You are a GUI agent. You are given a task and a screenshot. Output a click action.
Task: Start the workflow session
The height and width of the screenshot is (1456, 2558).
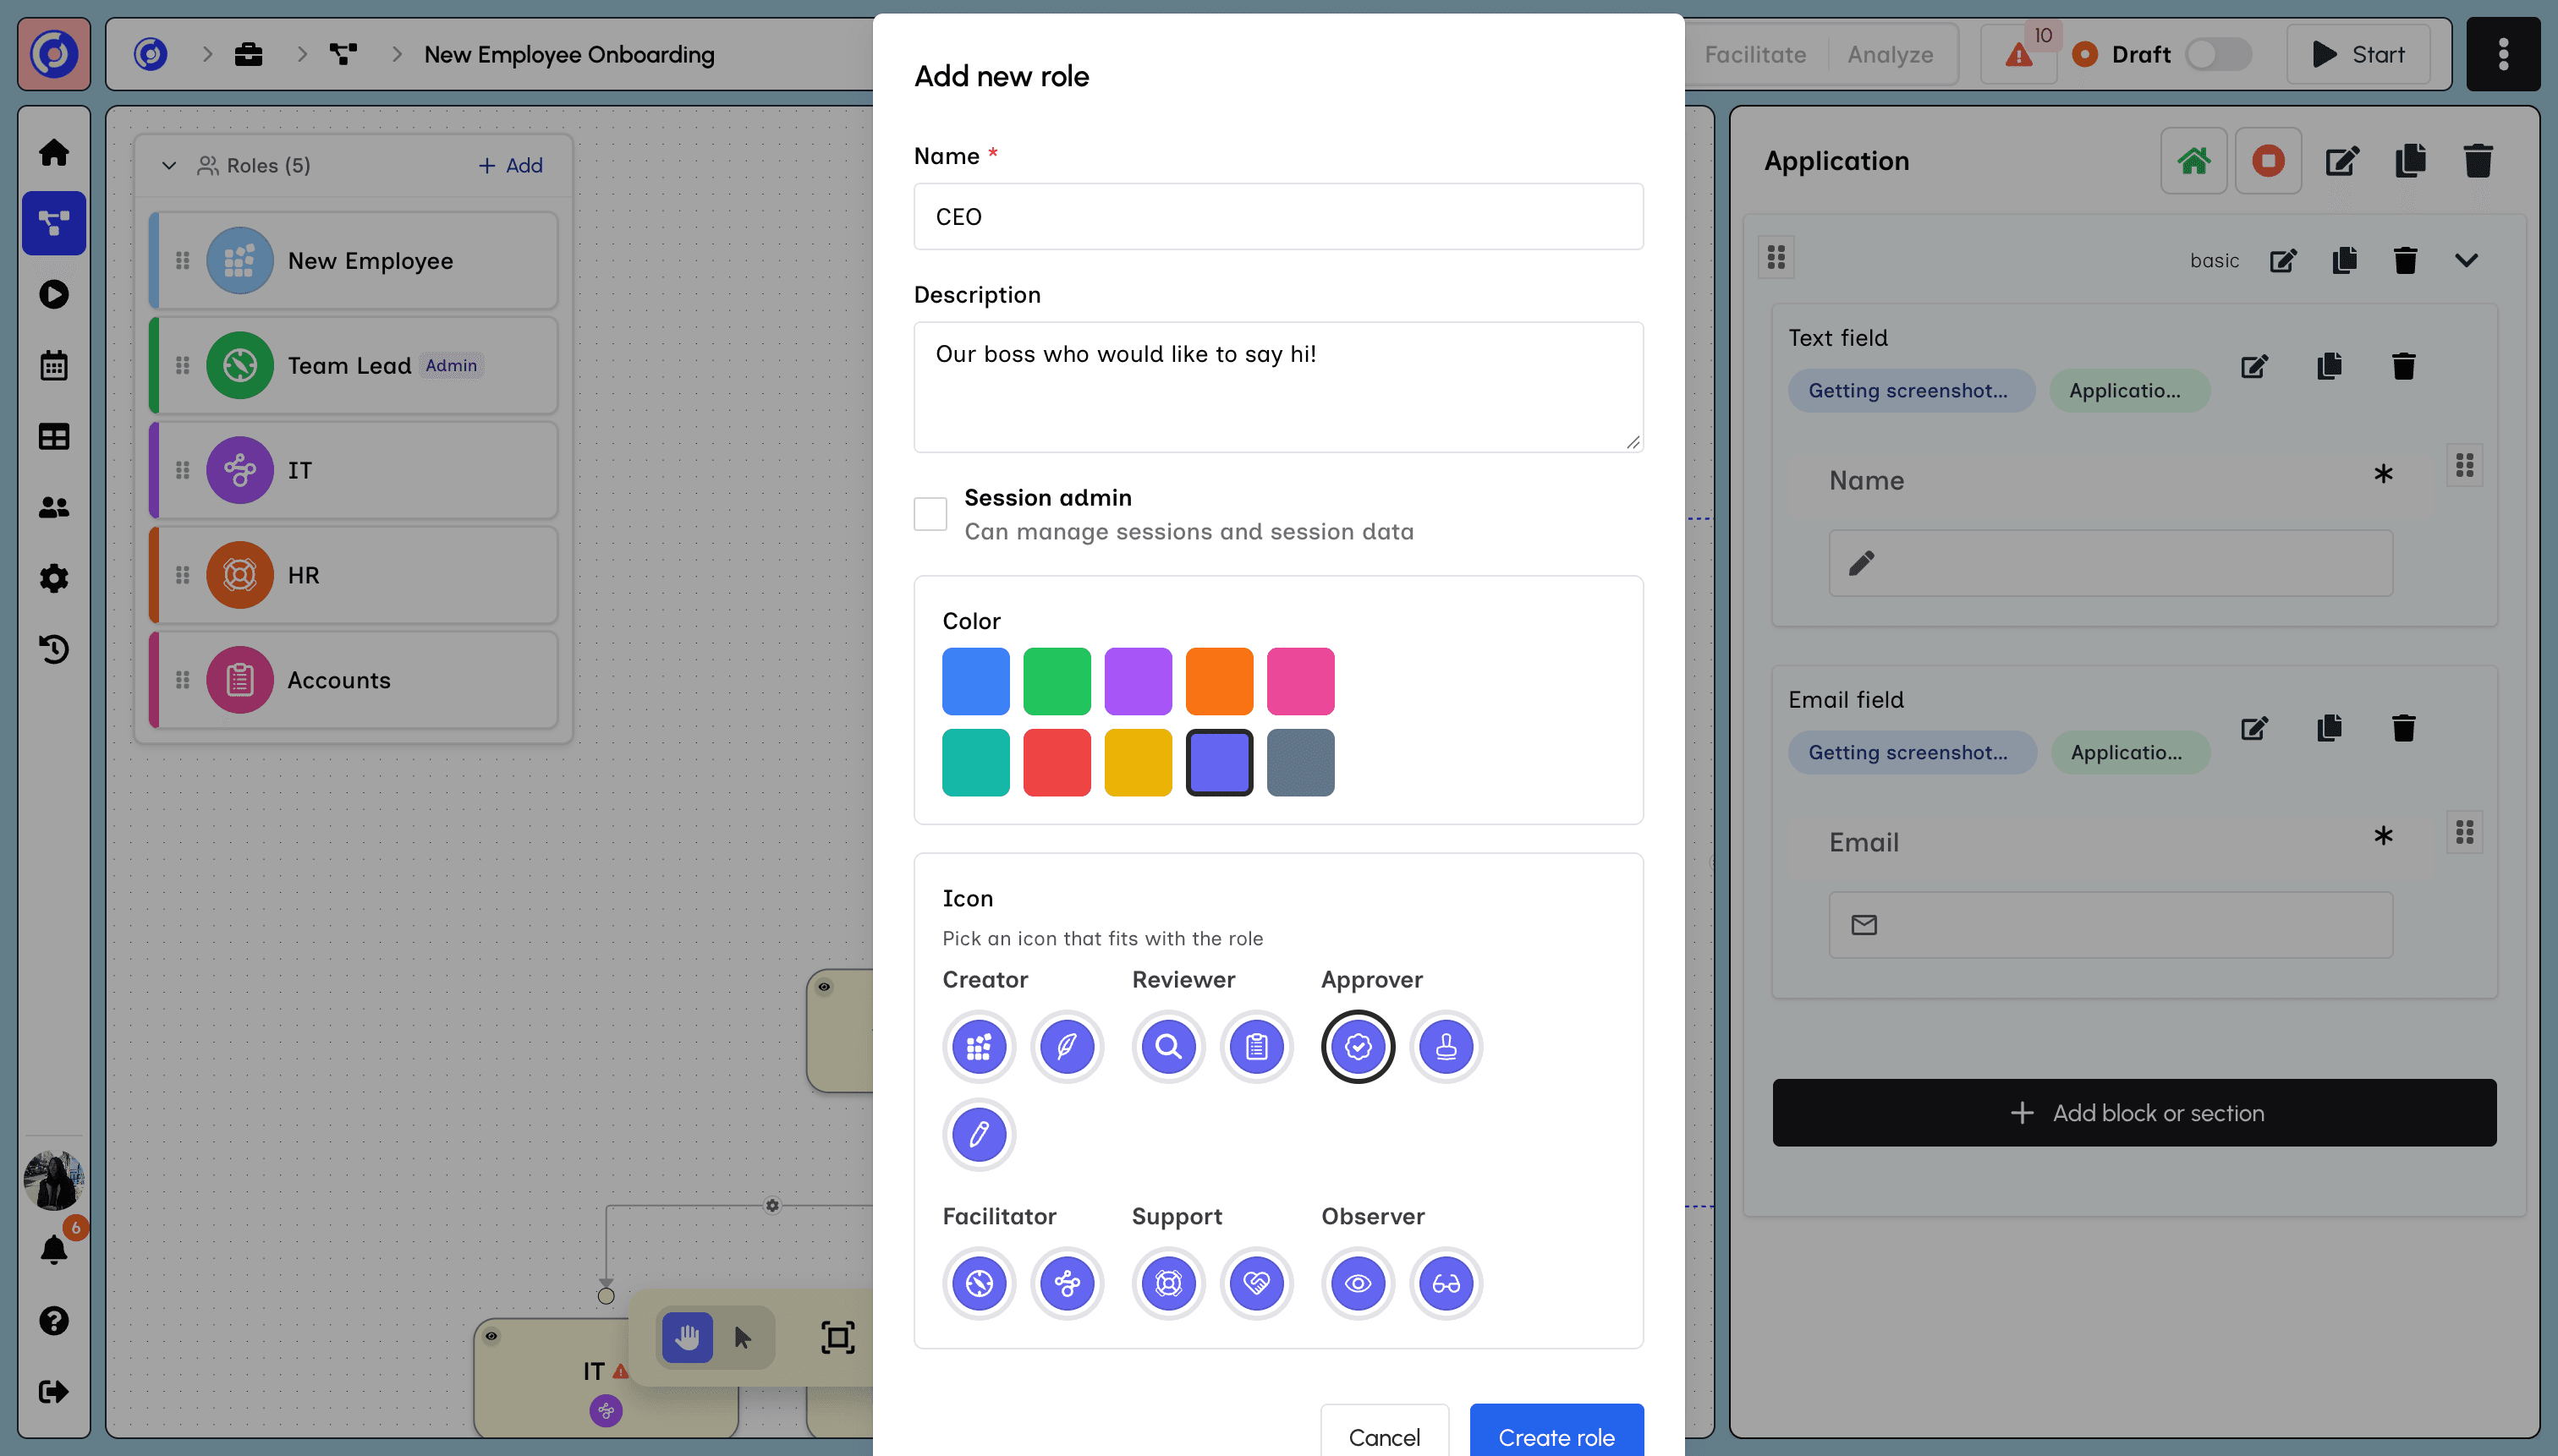[x=2359, y=54]
